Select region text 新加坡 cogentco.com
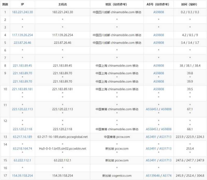This screenshot has height=180, width=207. [x=117, y=176]
